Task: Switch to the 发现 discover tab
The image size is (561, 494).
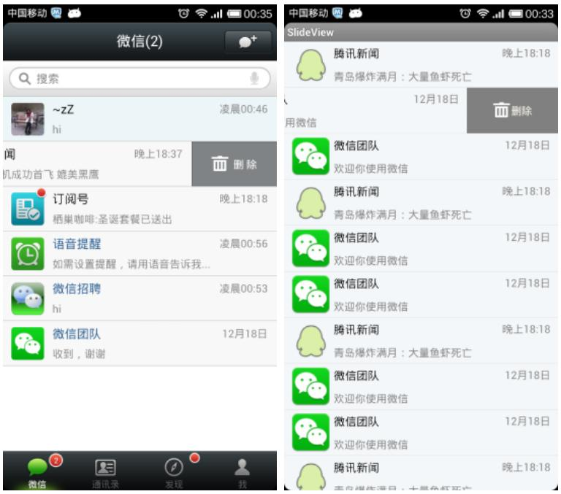Action: coord(174,471)
